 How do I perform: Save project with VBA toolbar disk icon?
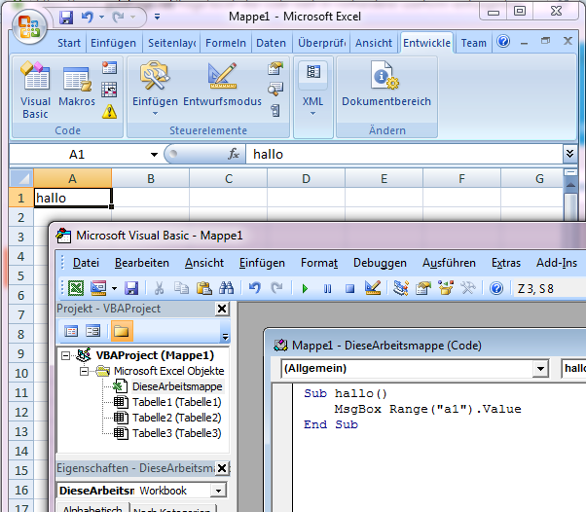click(x=131, y=288)
